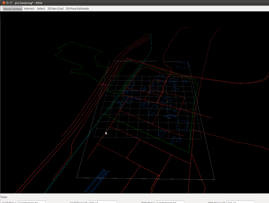Choose the Select tool in toolbar
Image resolution: width=269 pixels, height=203 pixels.
point(41,8)
